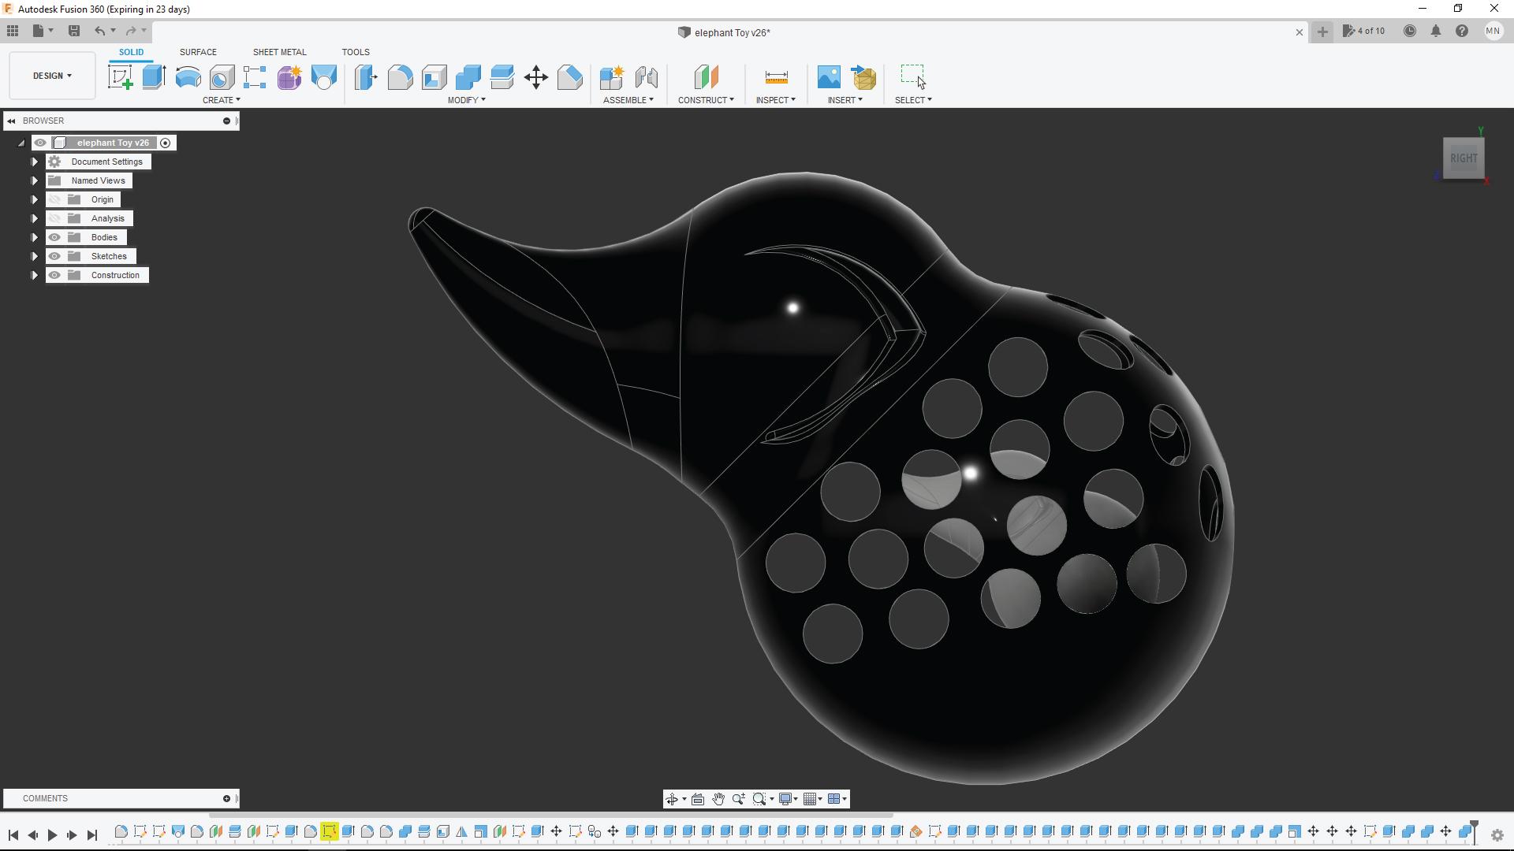This screenshot has width=1514, height=851.
Task: Open the version status showing 4 of 10
Action: coord(1364,31)
